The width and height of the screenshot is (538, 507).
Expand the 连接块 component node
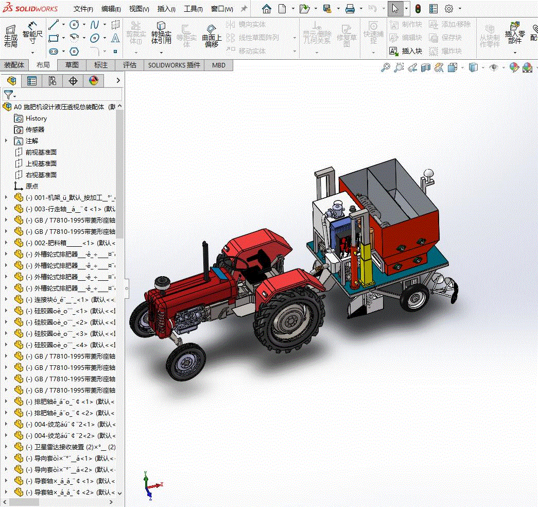coord(6,299)
